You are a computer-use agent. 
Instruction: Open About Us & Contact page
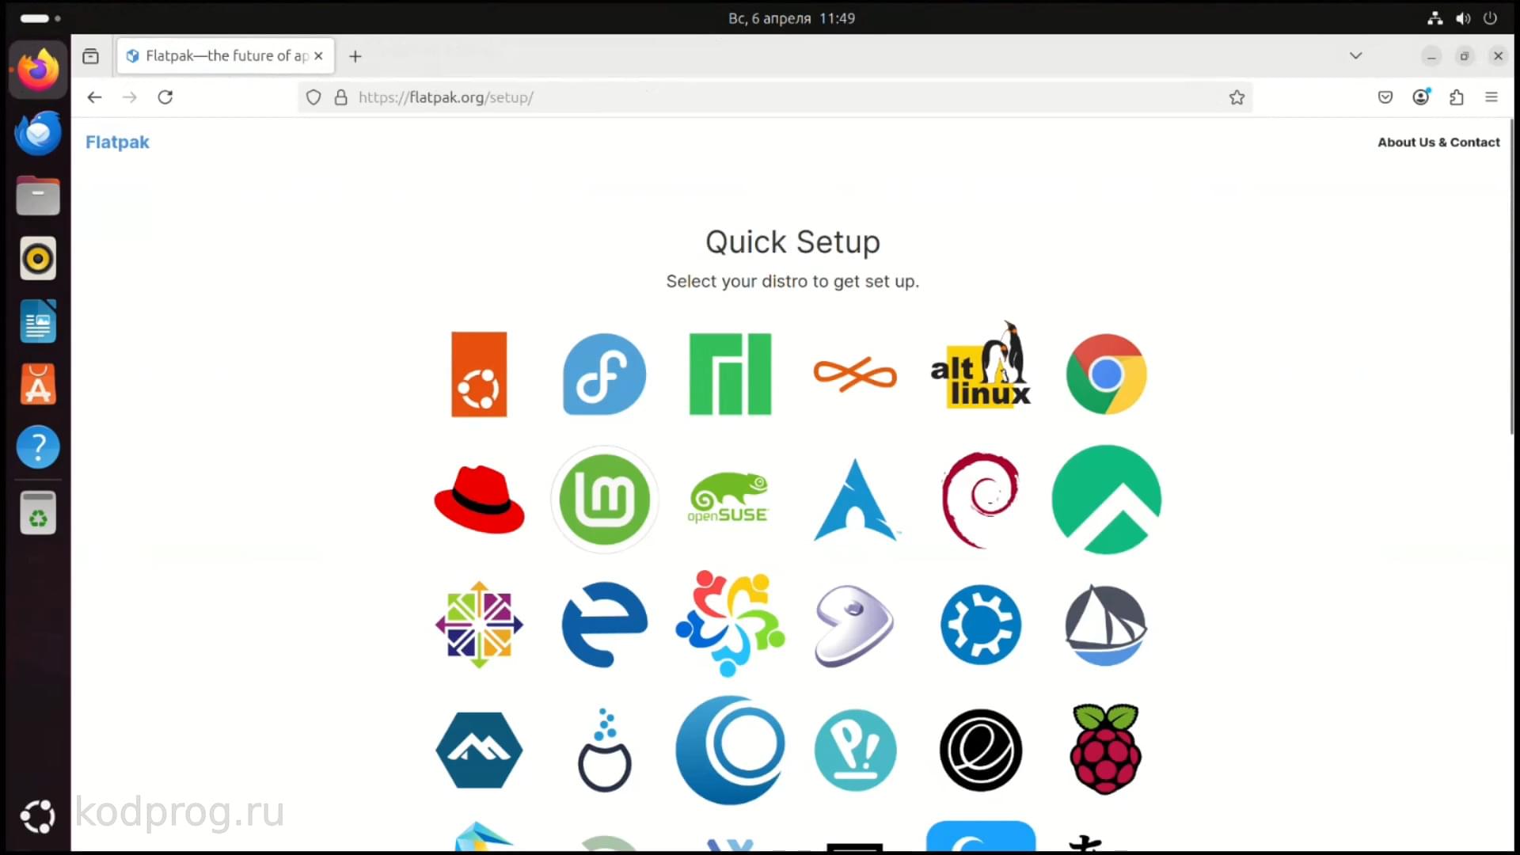(x=1438, y=142)
